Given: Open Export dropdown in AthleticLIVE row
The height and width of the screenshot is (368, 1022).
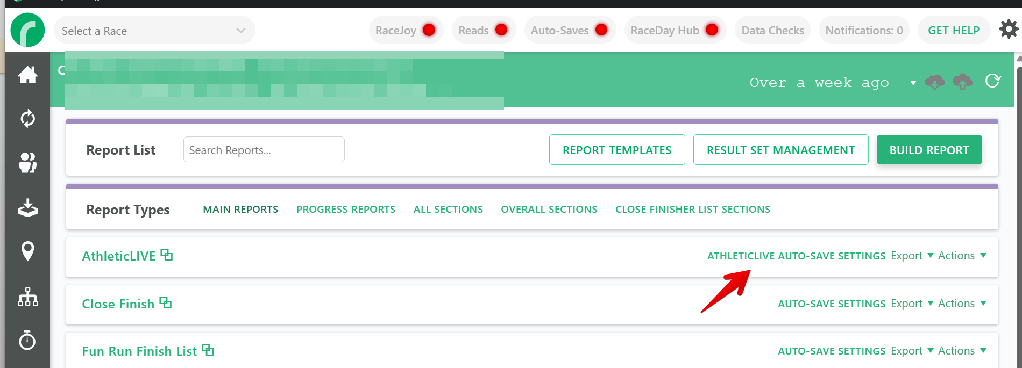Looking at the screenshot, I should coord(912,256).
